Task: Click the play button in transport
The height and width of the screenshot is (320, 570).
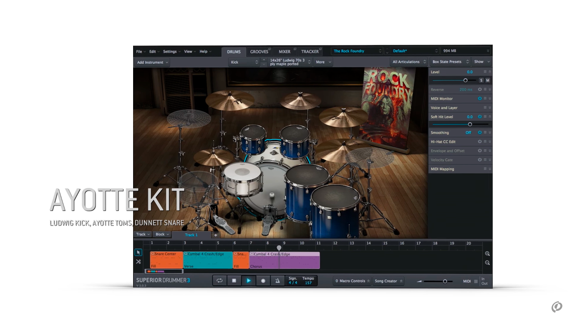Action: 248,281
